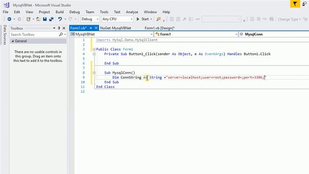Click the green Start debugging button
The image size is (309, 174).
143,19
